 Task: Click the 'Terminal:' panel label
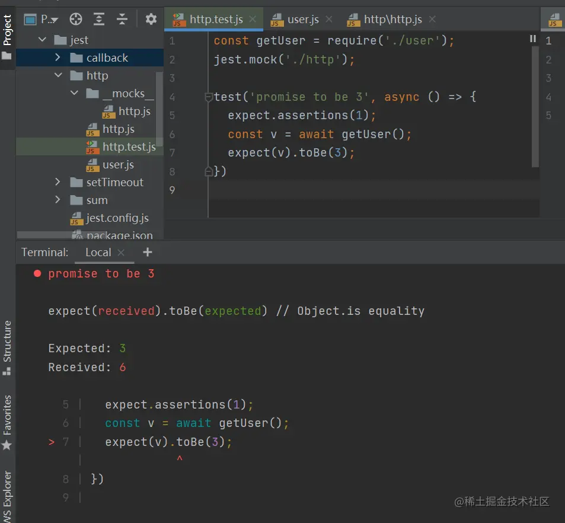(x=44, y=252)
